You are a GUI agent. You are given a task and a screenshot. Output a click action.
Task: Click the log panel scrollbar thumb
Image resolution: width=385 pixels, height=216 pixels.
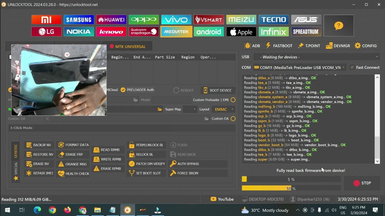(377, 147)
